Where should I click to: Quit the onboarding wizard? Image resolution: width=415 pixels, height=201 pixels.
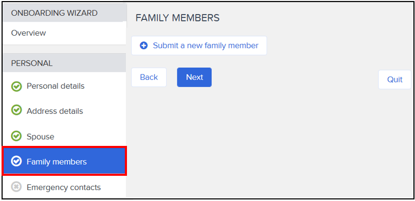click(x=395, y=79)
